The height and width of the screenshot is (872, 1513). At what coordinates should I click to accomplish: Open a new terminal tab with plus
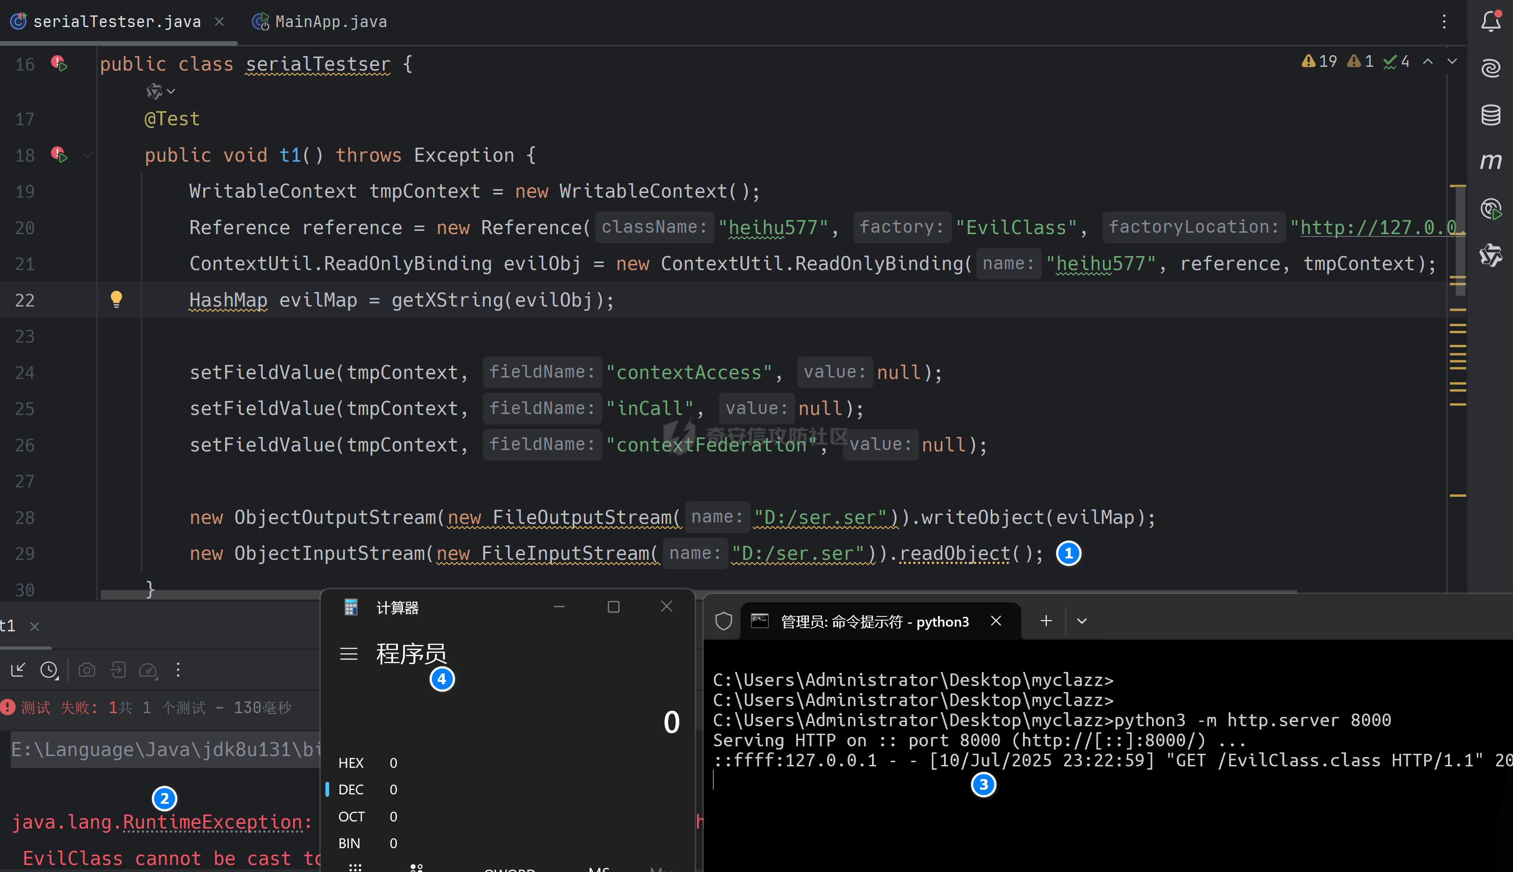1046,621
